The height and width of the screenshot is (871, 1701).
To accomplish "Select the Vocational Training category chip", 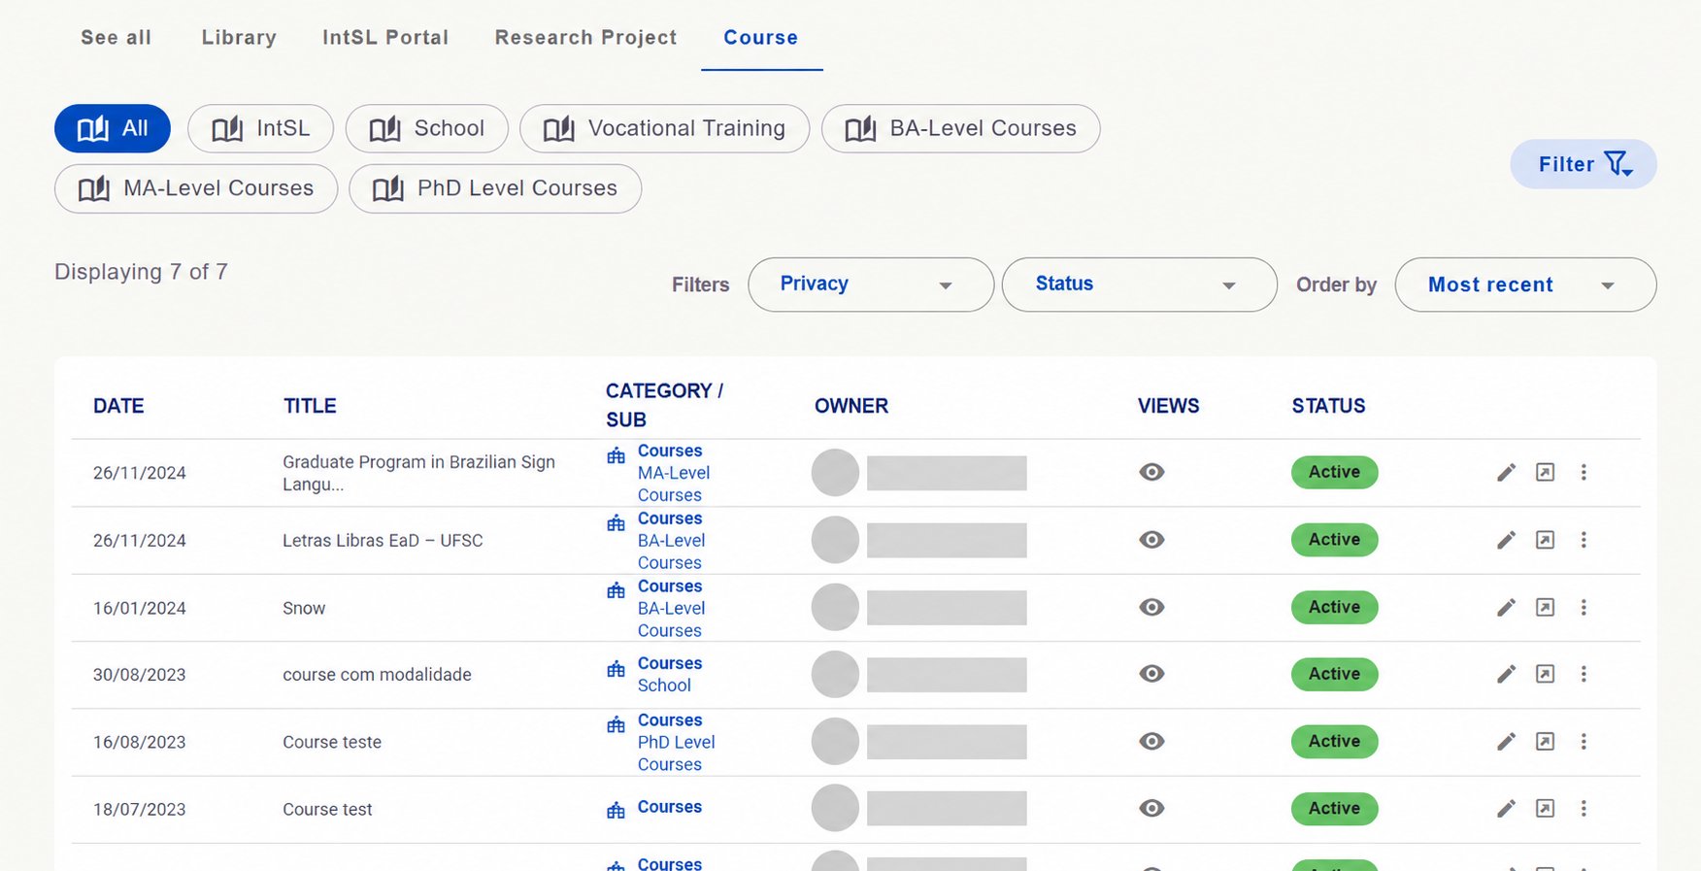I will click(664, 128).
